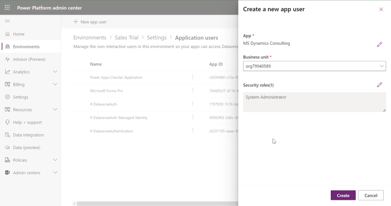
Task: Click the Security roles text area
Action: (x=314, y=102)
